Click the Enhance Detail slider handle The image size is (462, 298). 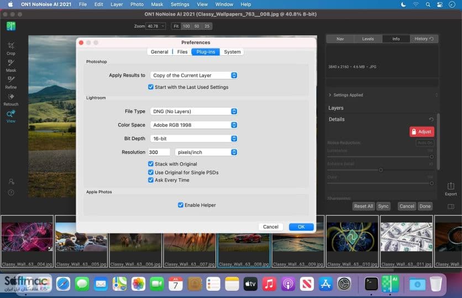(x=381, y=170)
